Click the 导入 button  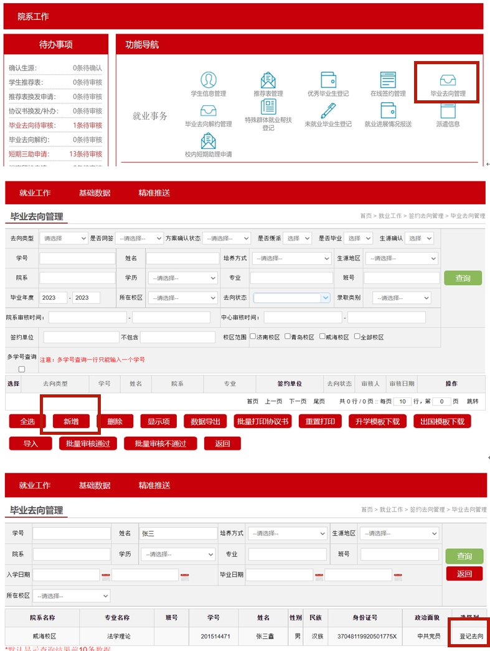click(31, 444)
